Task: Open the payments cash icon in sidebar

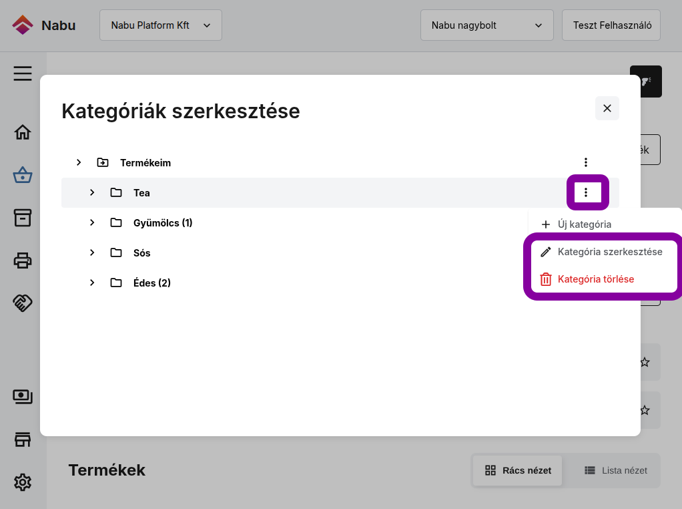Action: coord(23,397)
